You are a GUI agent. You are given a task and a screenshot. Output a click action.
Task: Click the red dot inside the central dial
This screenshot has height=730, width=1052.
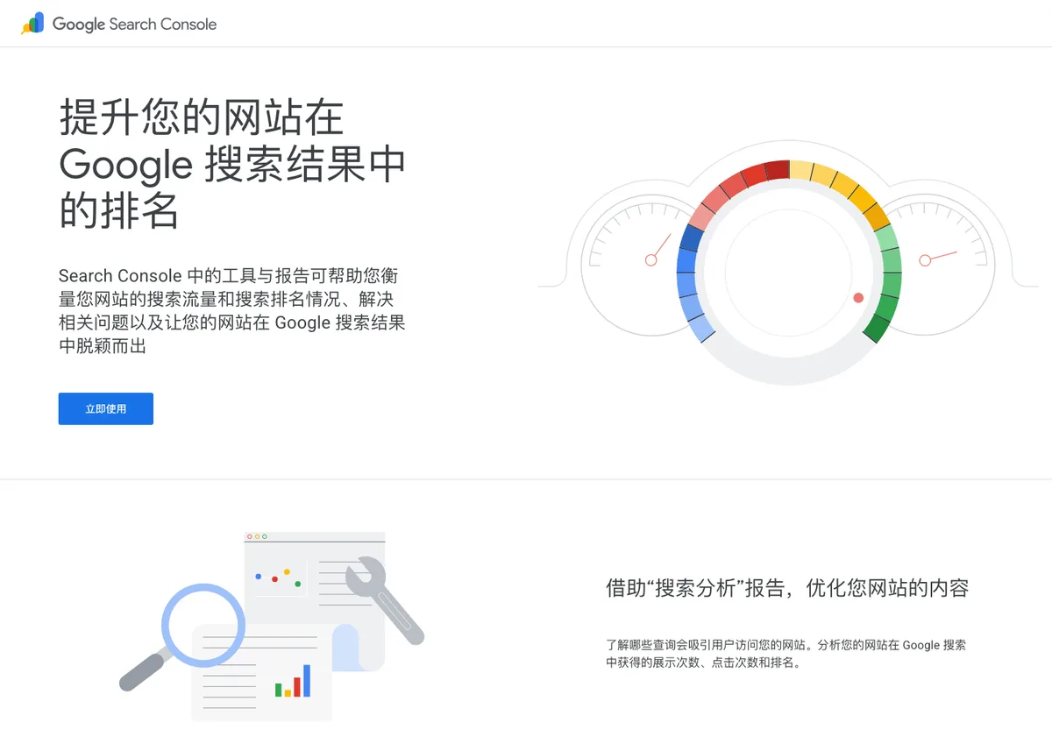(858, 298)
